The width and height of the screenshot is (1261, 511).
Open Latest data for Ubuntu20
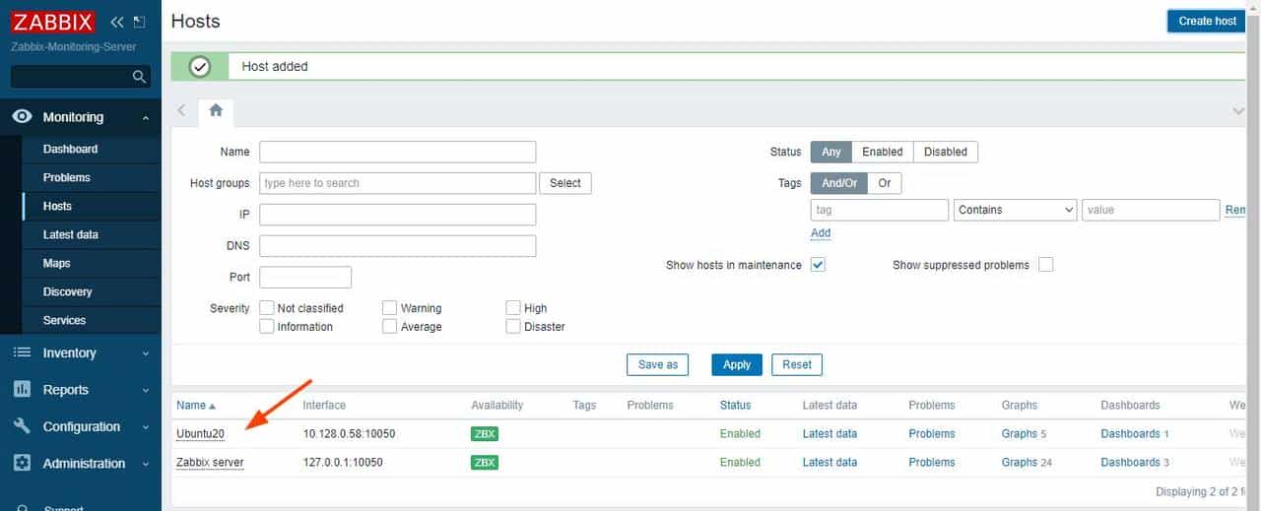(830, 434)
